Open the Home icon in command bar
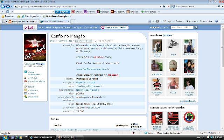 [x=149, y=21]
